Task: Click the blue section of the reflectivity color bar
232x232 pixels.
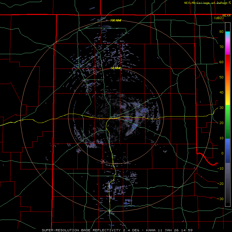Action: pos(228,151)
